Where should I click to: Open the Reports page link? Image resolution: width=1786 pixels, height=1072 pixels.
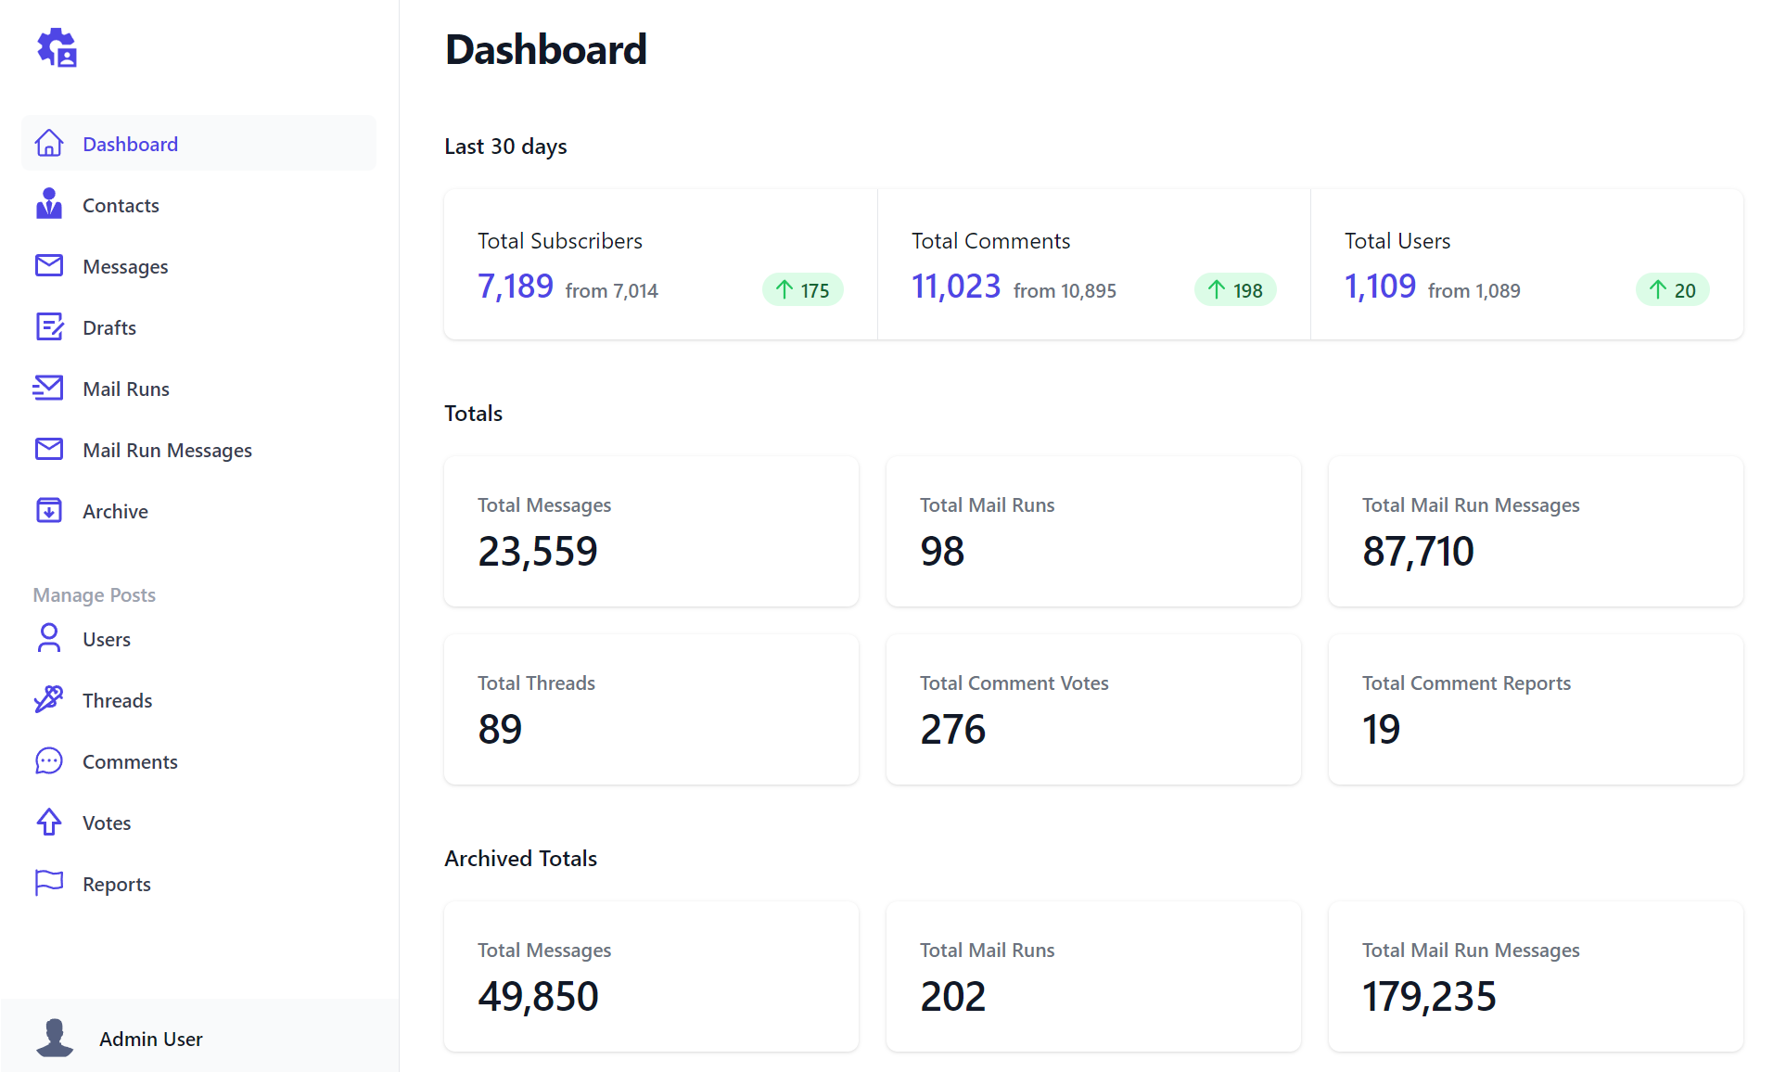(198, 884)
